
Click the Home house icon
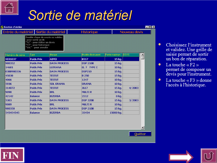[x=9, y=7]
